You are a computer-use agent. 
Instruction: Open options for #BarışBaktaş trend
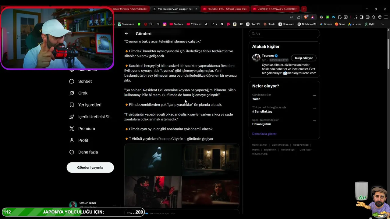coord(314,108)
